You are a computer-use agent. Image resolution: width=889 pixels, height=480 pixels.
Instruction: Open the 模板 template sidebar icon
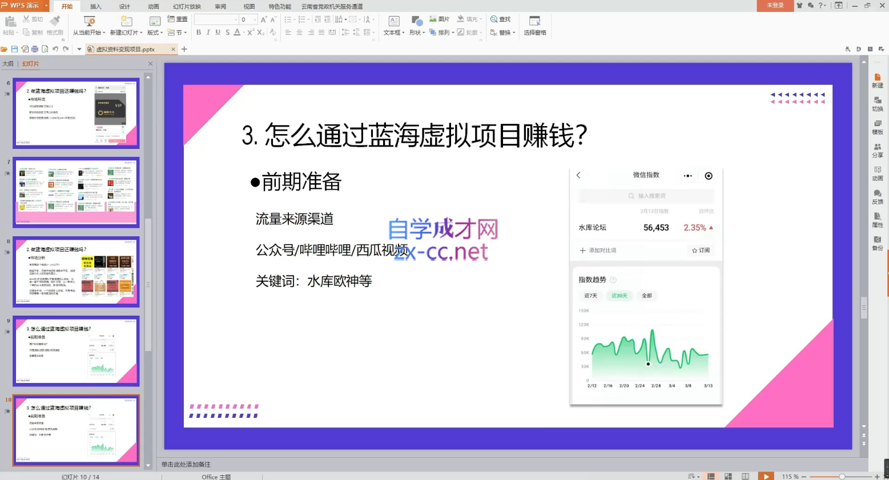tap(878, 127)
